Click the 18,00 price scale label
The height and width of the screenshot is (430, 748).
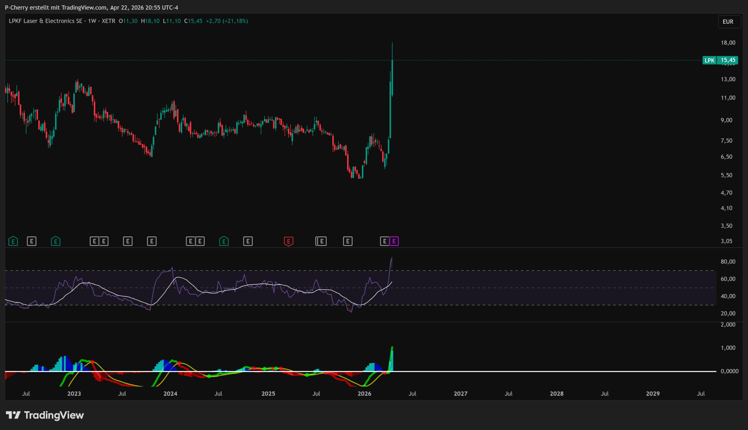point(728,43)
